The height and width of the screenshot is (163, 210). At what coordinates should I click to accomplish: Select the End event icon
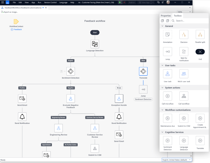coord(200,52)
